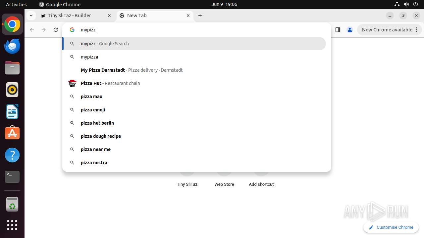
Task: Open the Trash dock icon
Action: [x=12, y=204]
